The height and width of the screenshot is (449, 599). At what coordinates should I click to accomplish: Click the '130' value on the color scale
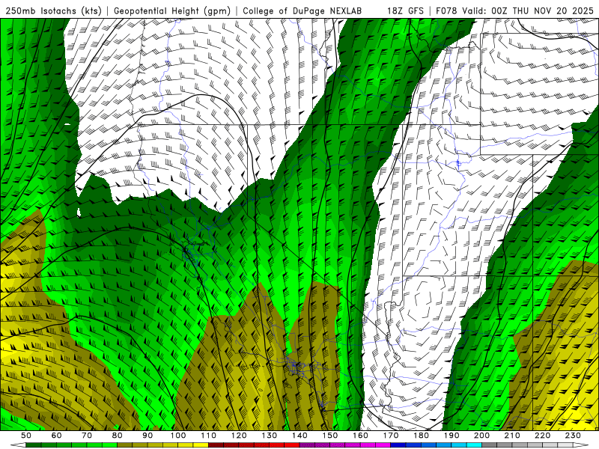[270, 436]
